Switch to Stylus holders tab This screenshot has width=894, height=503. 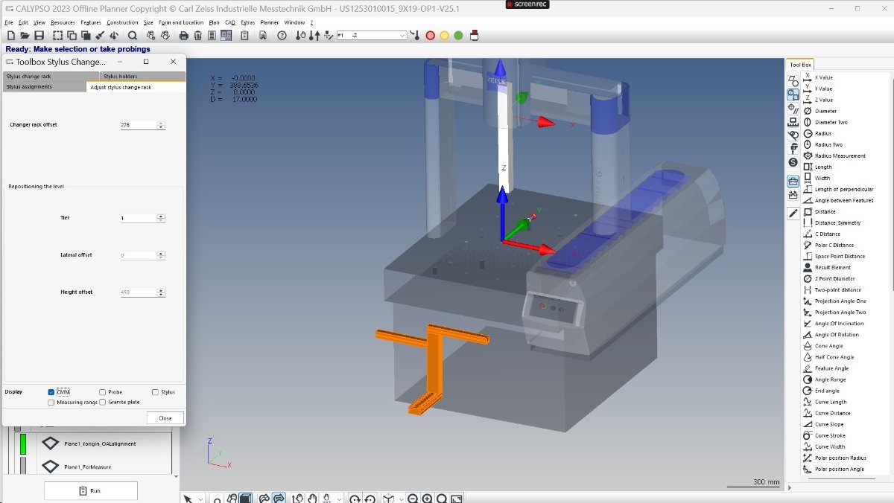[x=142, y=76]
